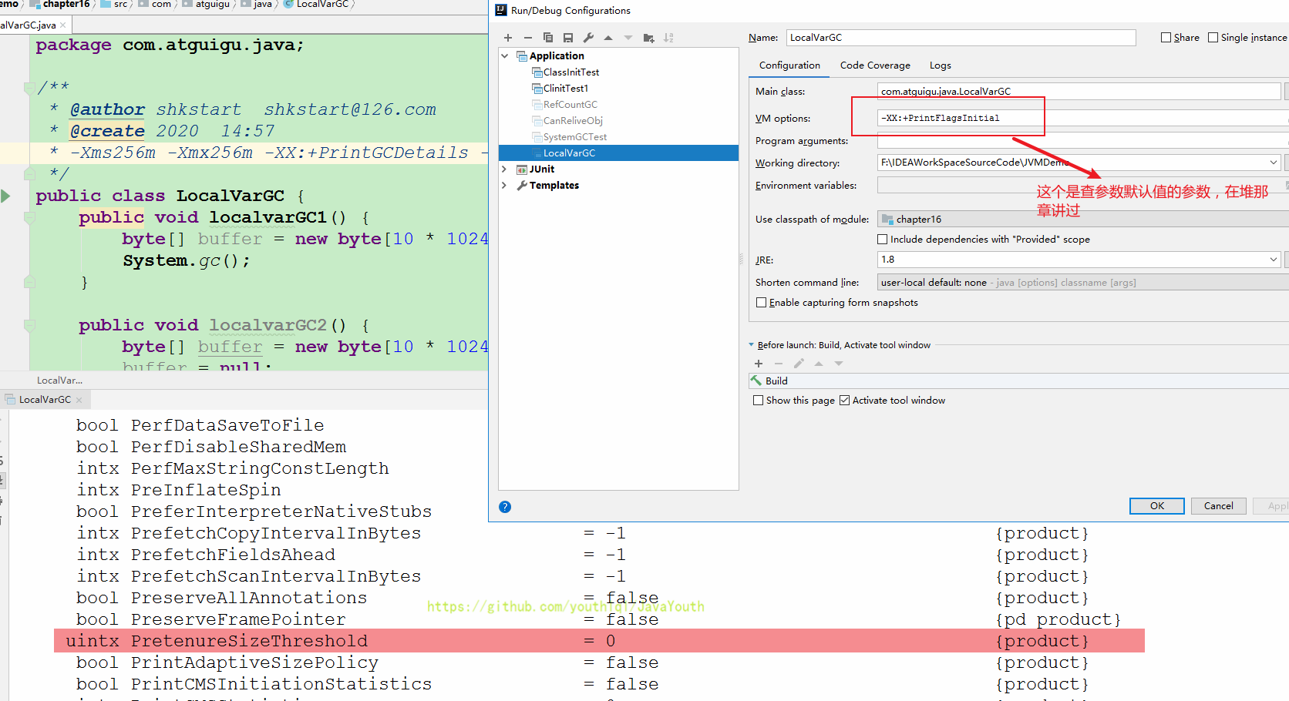This screenshot has width=1289, height=701.
Task: Enable the Share checkbox
Action: 1166,38
